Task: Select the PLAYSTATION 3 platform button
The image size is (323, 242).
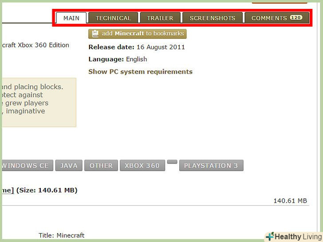Action: coord(211,165)
